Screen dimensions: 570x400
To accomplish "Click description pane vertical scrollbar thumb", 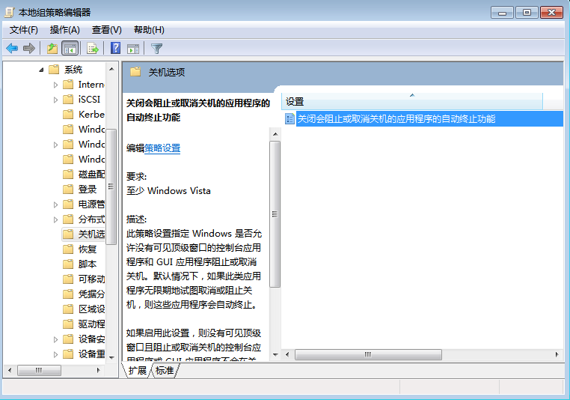I will point(275,214).
